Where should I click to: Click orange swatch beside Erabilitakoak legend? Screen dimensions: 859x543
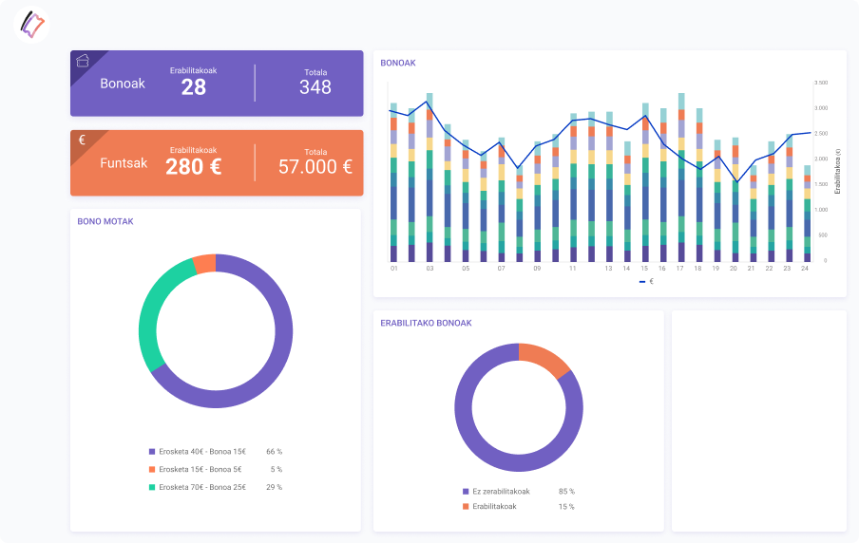tap(466, 506)
